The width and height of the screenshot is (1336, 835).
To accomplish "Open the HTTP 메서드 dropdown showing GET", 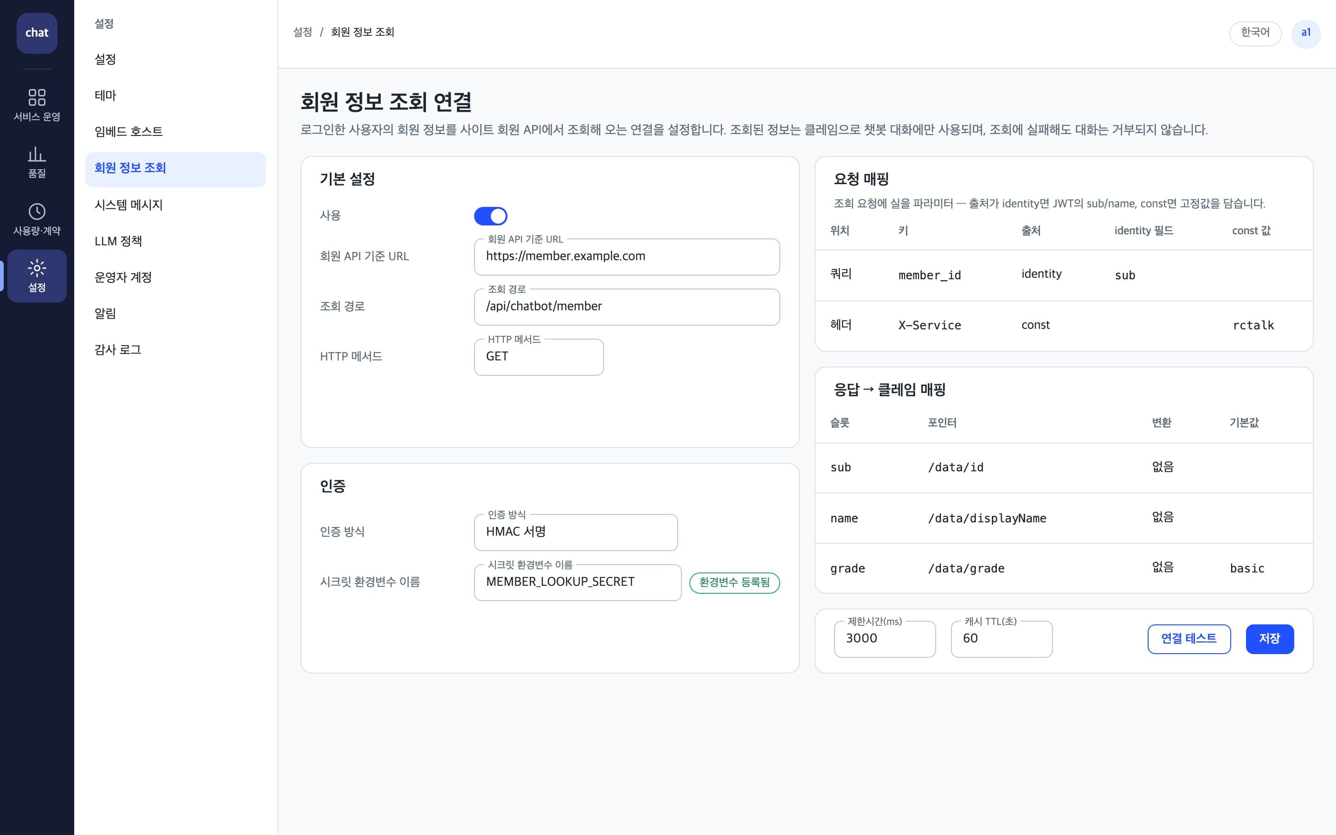I will tap(539, 357).
